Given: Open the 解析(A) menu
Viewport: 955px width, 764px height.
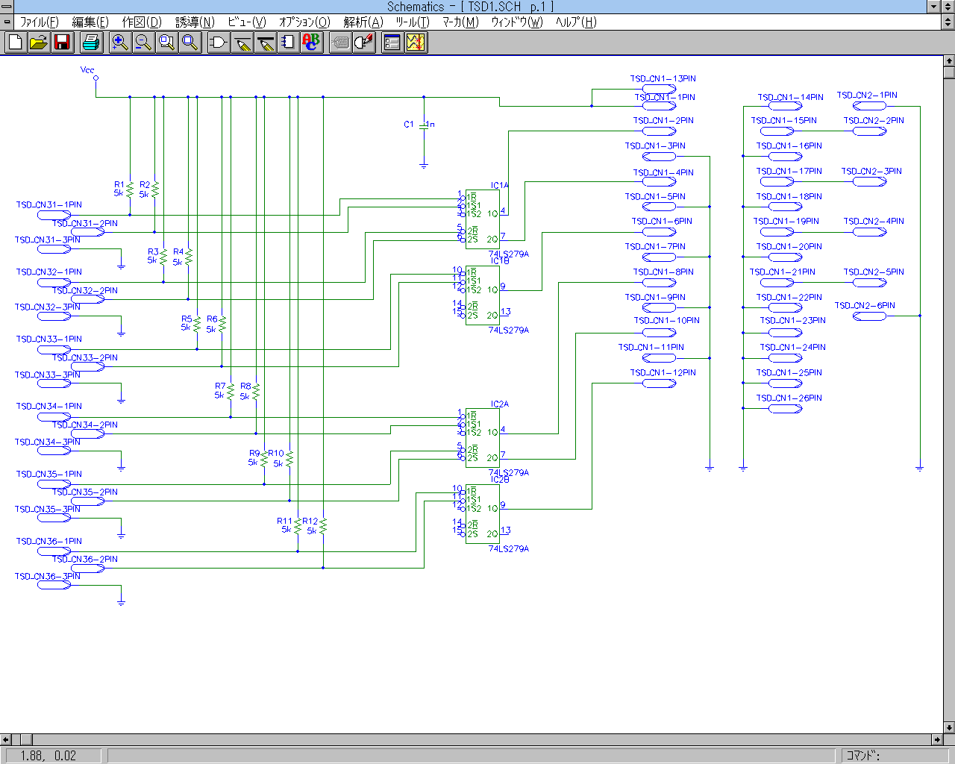Looking at the screenshot, I should coord(363,22).
